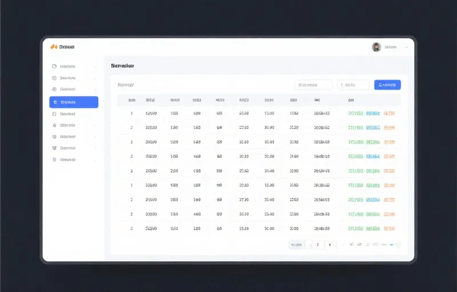Expand the last sidebar item's chevron
The height and width of the screenshot is (292, 457).
pos(95,160)
